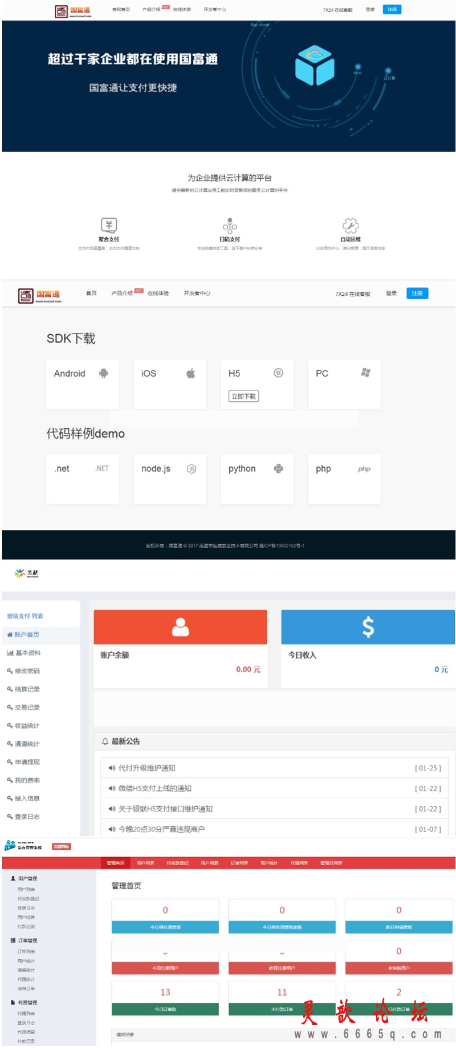The image size is (456, 1049).
Task: Click the 登录 link on the SDK page
Action: coord(391,293)
